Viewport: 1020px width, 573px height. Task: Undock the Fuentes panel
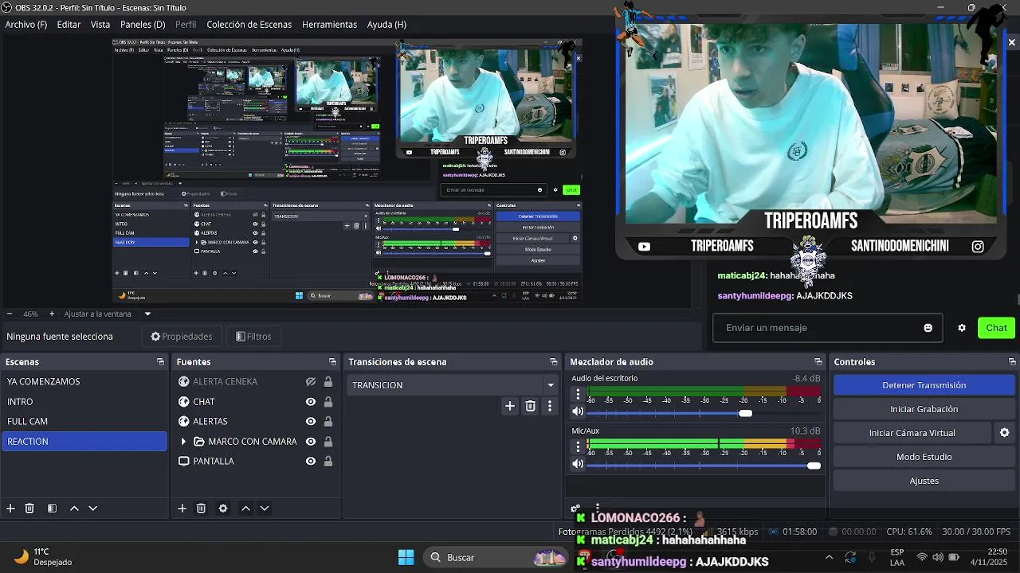click(332, 362)
